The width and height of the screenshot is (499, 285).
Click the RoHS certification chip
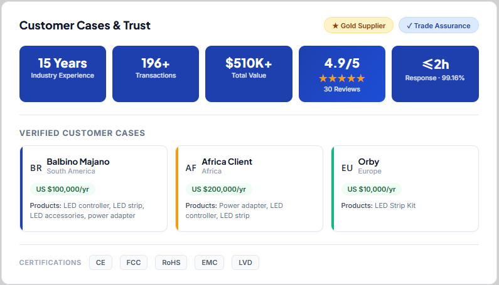tap(171, 262)
